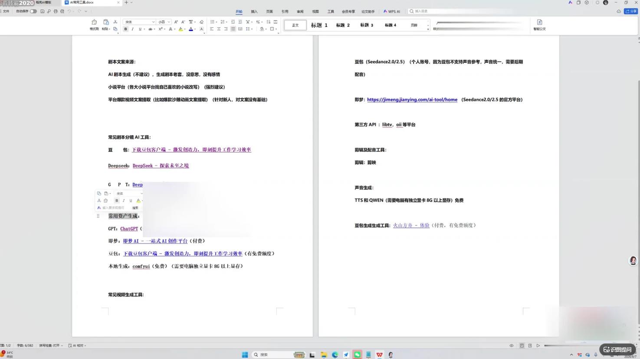
Task: Click the Paste (粘贴) clipboard icon
Action: click(x=106, y=22)
